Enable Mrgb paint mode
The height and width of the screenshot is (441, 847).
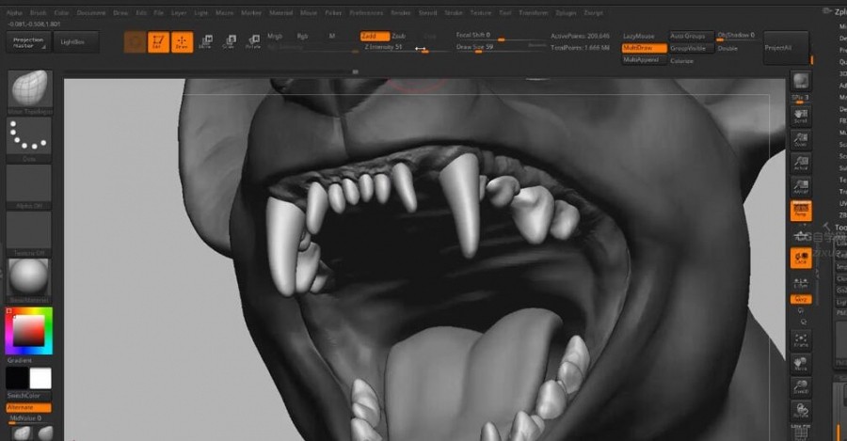click(x=275, y=36)
